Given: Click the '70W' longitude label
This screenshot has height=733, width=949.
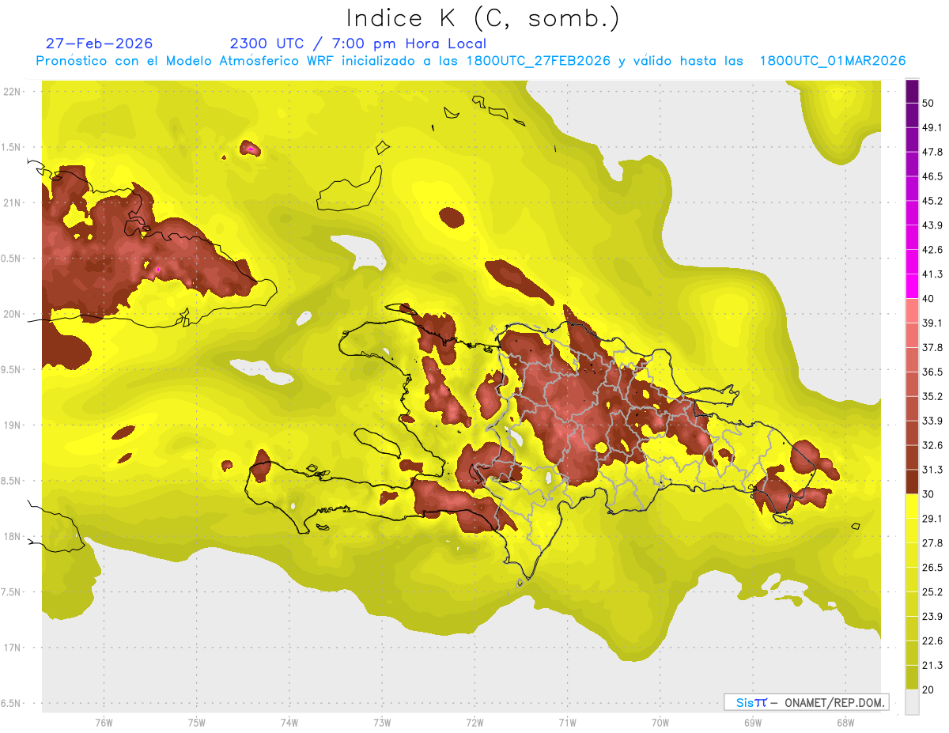Looking at the screenshot, I should pos(660,722).
